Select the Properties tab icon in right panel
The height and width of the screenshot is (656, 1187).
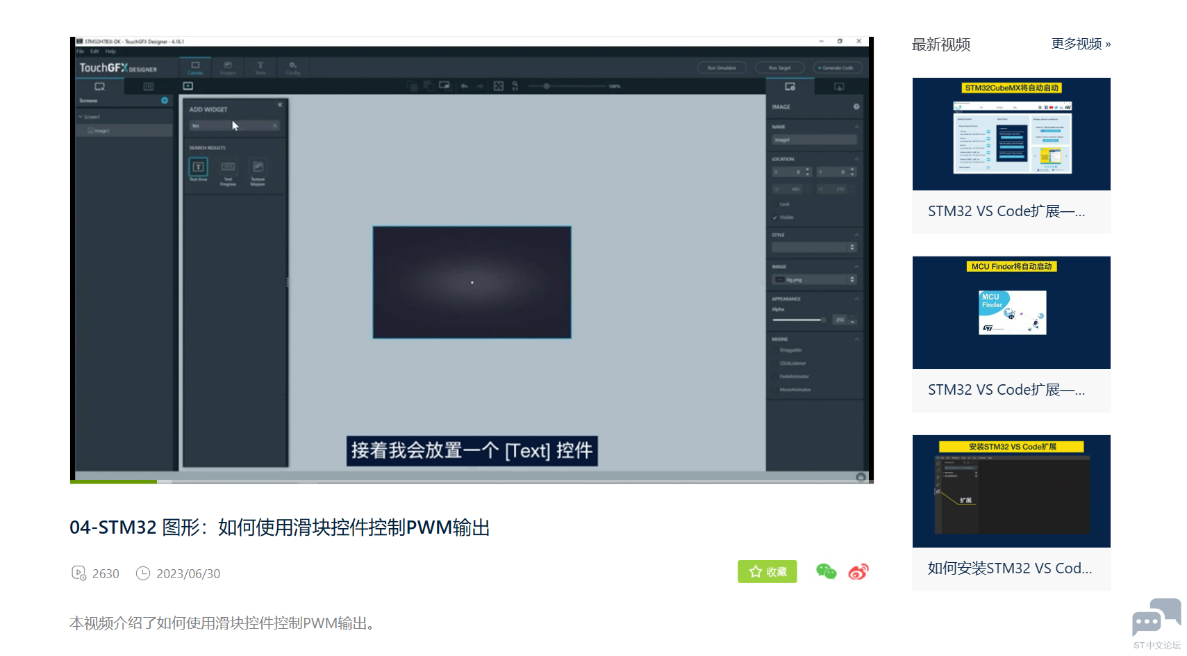pyautogui.click(x=790, y=87)
